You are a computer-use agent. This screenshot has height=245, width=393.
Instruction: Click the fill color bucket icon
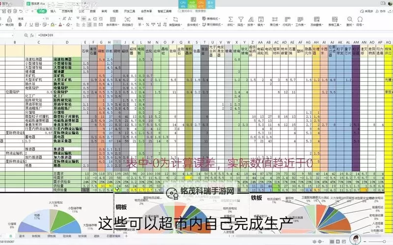click(53, 25)
